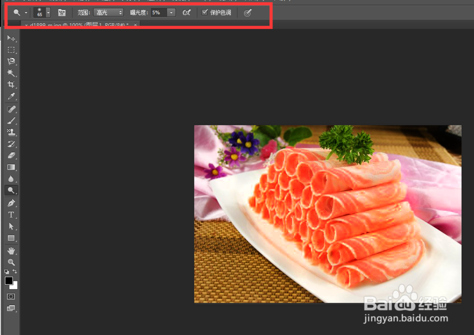Select the Healing Brush tool
The image size is (474, 335).
[11, 109]
